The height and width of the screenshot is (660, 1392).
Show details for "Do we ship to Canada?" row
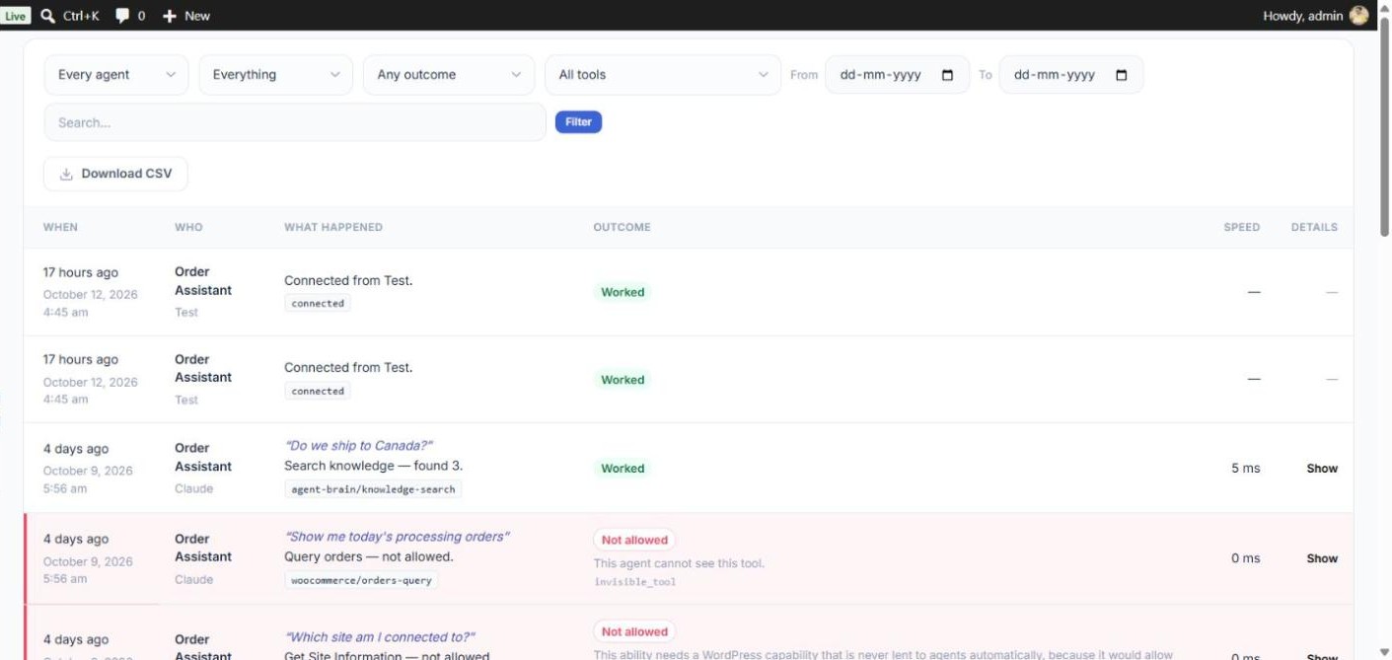click(1322, 469)
